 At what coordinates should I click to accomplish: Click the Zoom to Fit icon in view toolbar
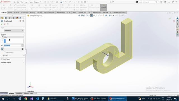[94, 15]
